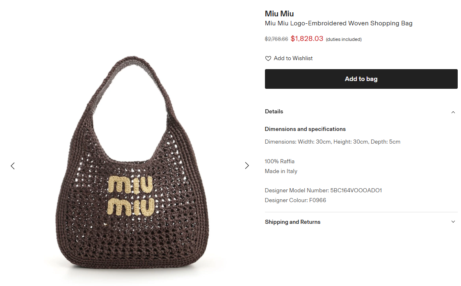
Task: Click the Add to Wishlist text
Action: (293, 59)
